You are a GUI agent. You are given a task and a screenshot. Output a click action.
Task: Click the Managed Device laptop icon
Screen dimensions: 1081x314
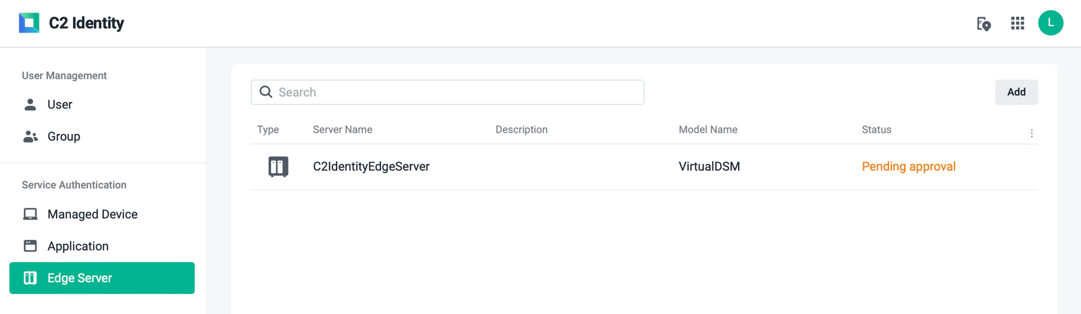click(x=30, y=214)
